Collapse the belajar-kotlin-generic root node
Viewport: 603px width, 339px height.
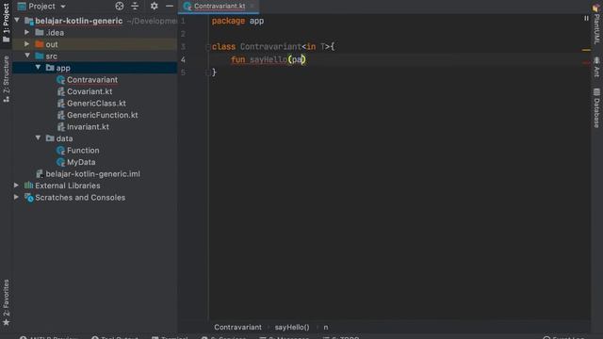[17, 20]
